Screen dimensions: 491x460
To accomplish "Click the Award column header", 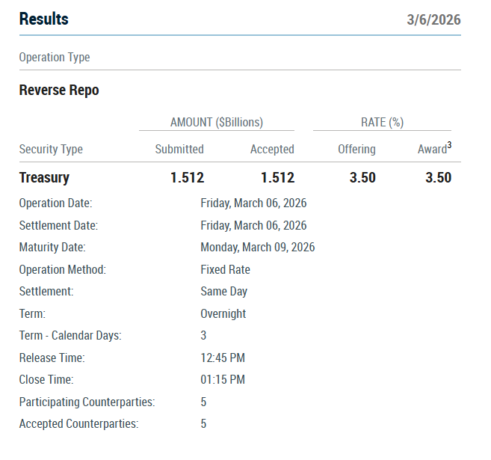I will tap(432, 149).
